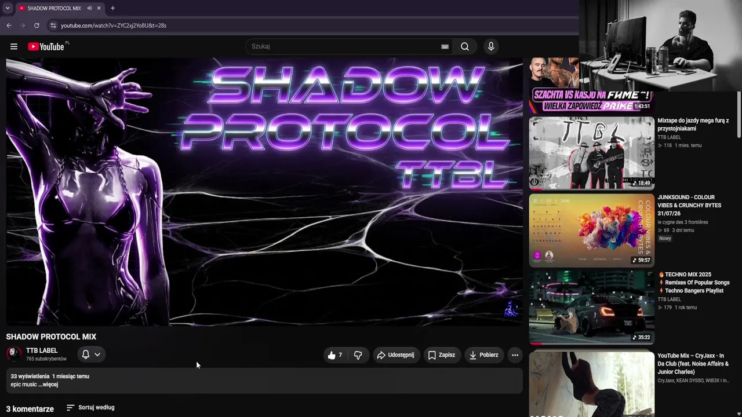Image resolution: width=742 pixels, height=417 pixels.
Task: Click 'CryJaxx, KEAN DYSSO, WIB3X' artists line
Action: pyautogui.click(x=693, y=381)
